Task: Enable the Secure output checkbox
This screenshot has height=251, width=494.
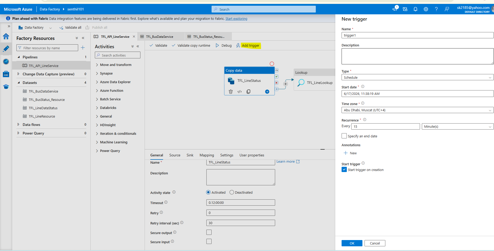Action: (209, 232)
